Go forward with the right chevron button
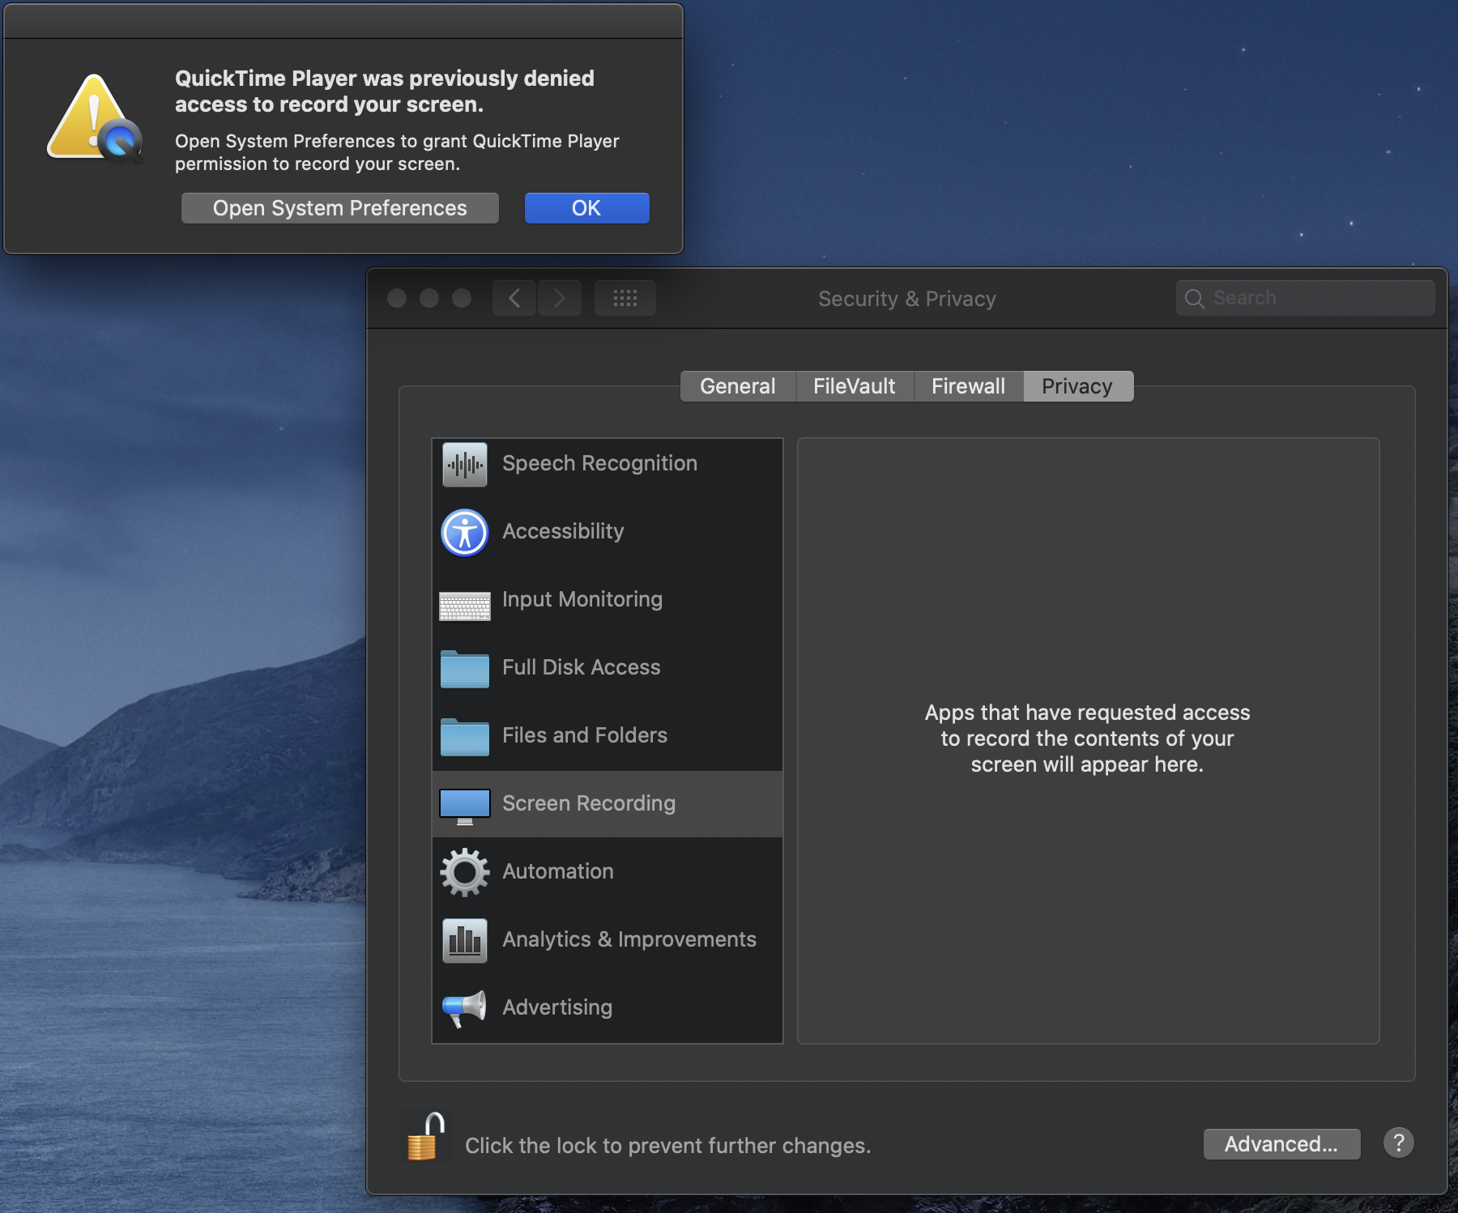The height and width of the screenshot is (1213, 1458). [x=560, y=298]
